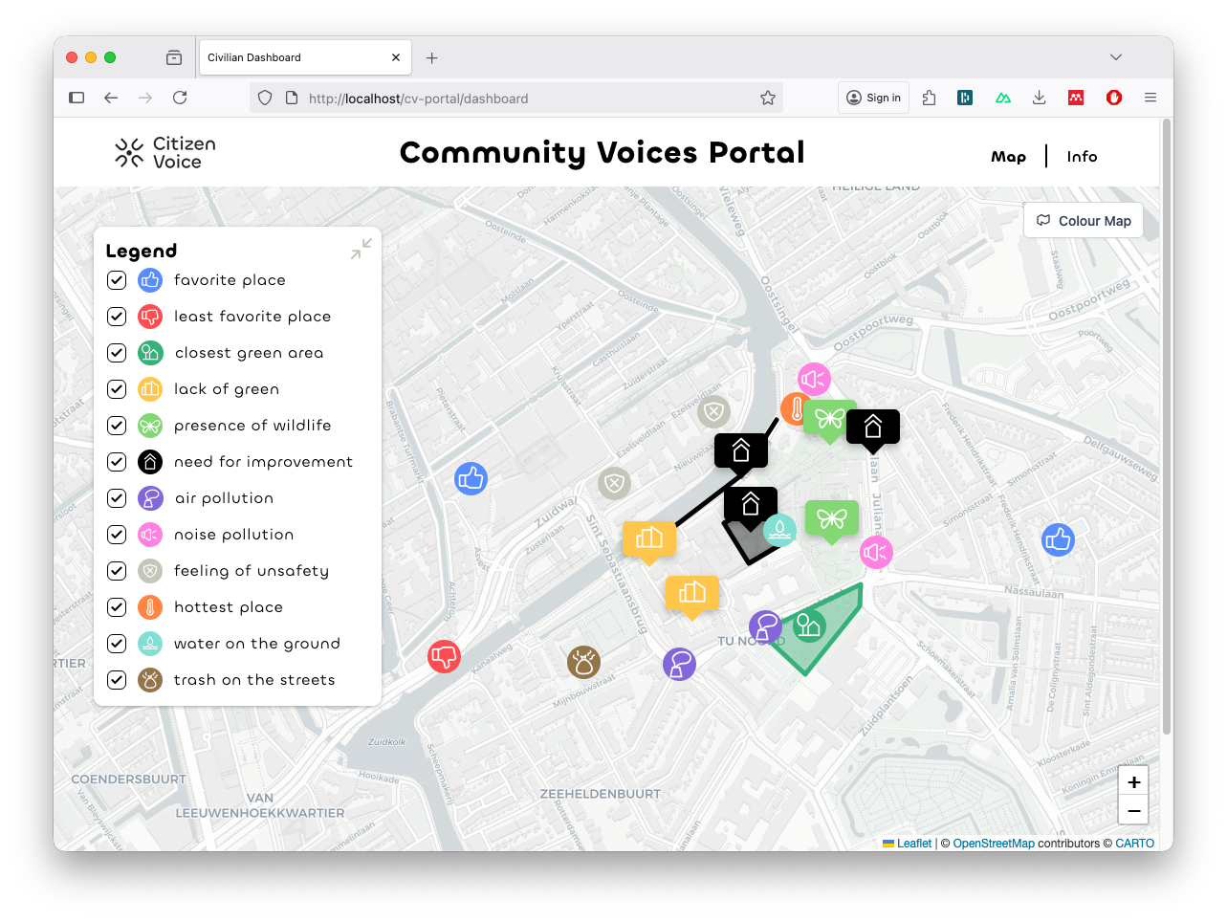Expand the browser tab overflow chevron
This screenshot has width=1227, height=922.
pyautogui.click(x=1116, y=57)
